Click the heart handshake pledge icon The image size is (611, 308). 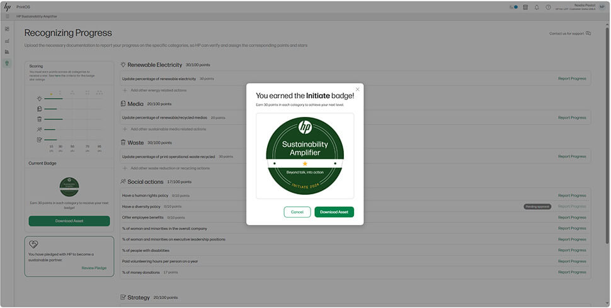(x=33, y=245)
